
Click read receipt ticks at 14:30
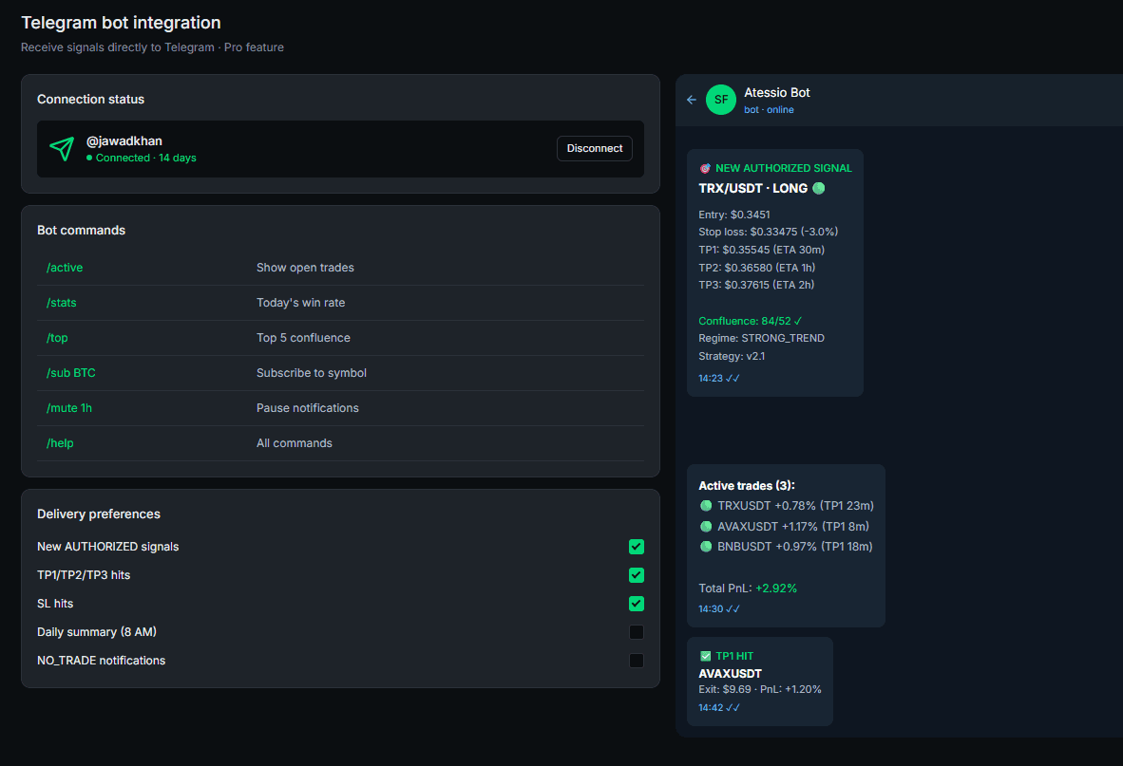(733, 609)
